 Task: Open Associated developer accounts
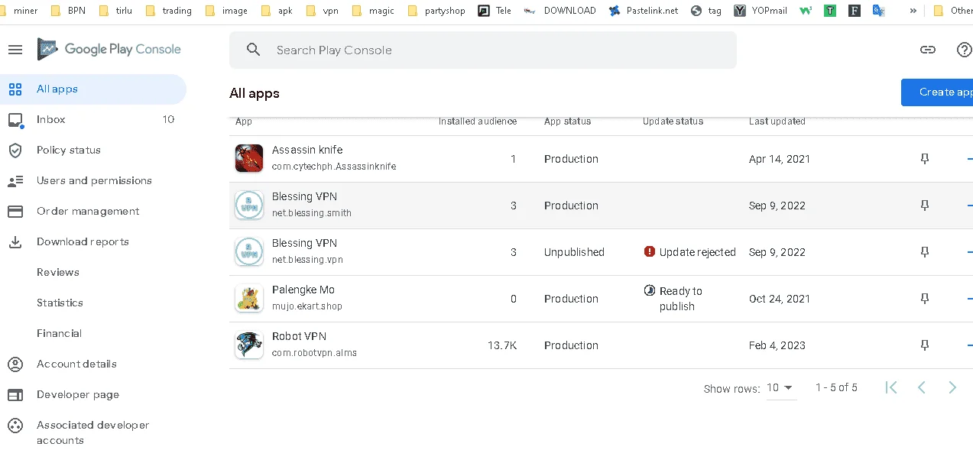[x=93, y=433]
